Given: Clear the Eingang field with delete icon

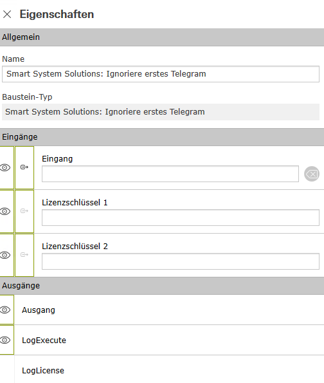Looking at the screenshot, I should [x=312, y=174].
